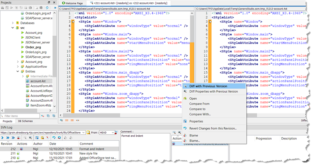Sort log by Revision column header
Viewport: 313px width, 166px height.
pyautogui.click(x=8, y=144)
